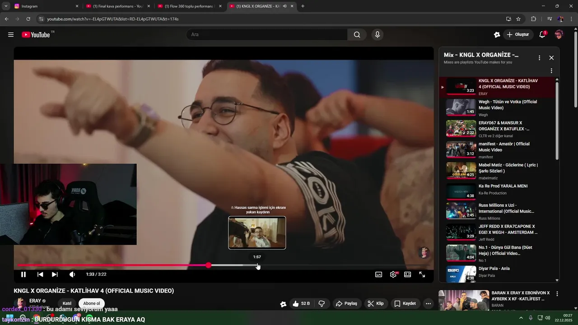The height and width of the screenshot is (325, 578).
Task: Save video with Kaydet
Action: coord(405,304)
